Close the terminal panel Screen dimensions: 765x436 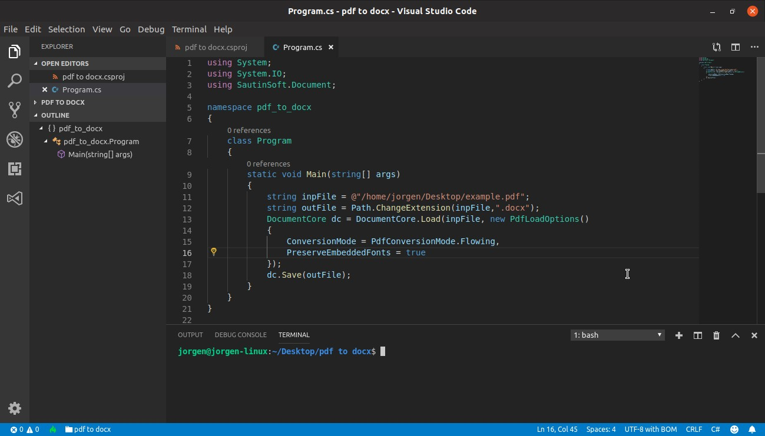tap(754, 335)
